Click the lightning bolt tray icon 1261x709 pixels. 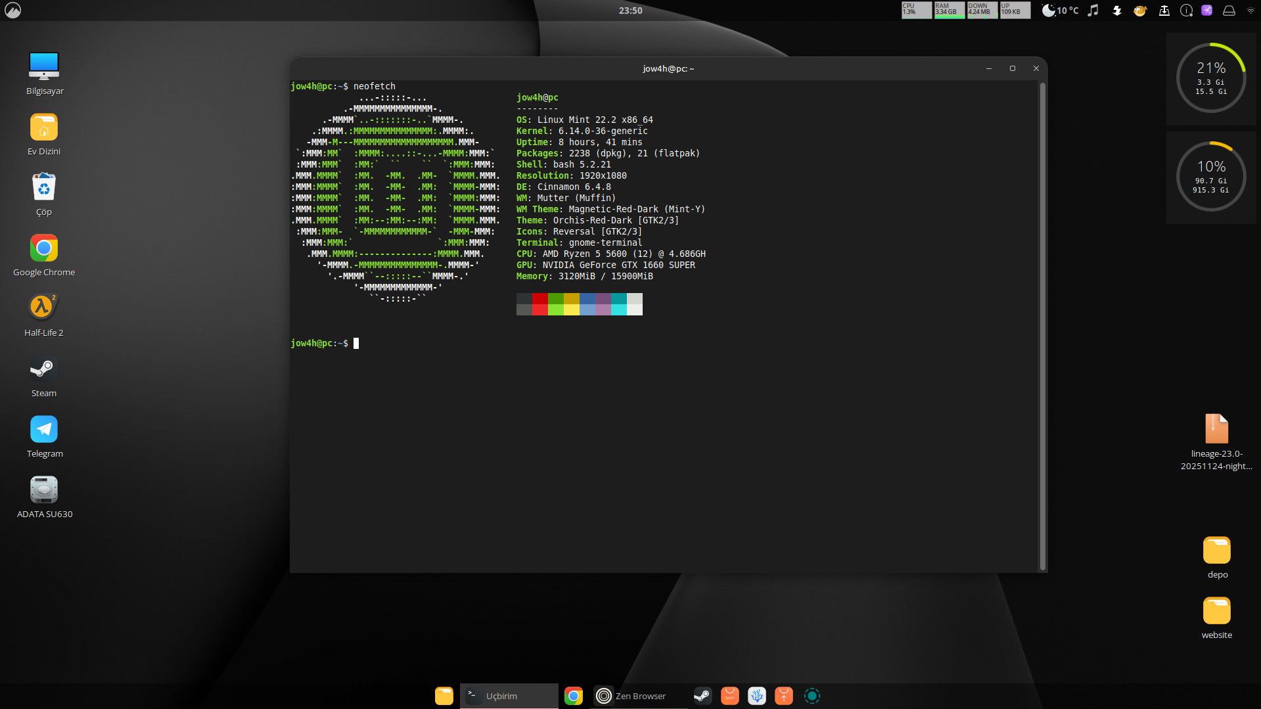(1116, 10)
